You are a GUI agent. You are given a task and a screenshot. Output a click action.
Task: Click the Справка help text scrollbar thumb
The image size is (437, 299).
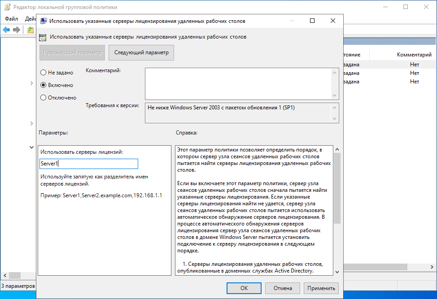click(337, 188)
